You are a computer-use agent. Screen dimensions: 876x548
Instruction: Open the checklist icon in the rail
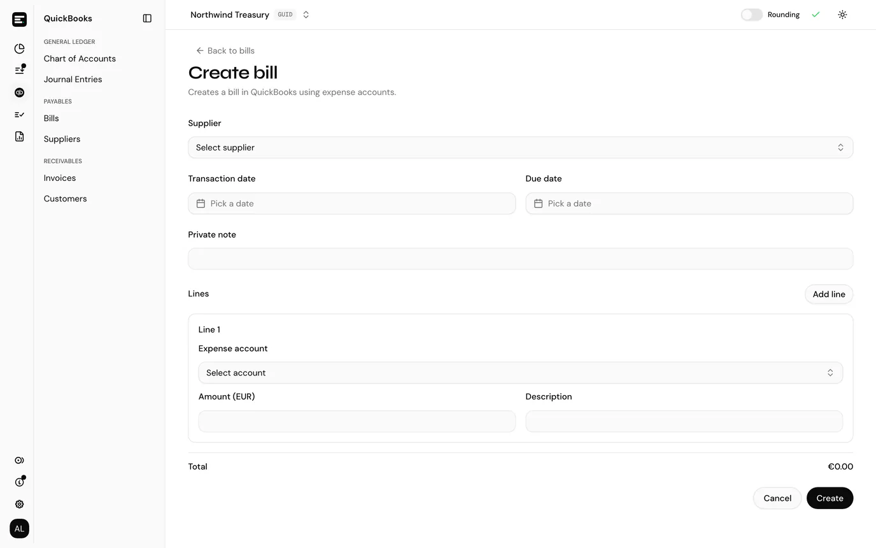click(19, 115)
